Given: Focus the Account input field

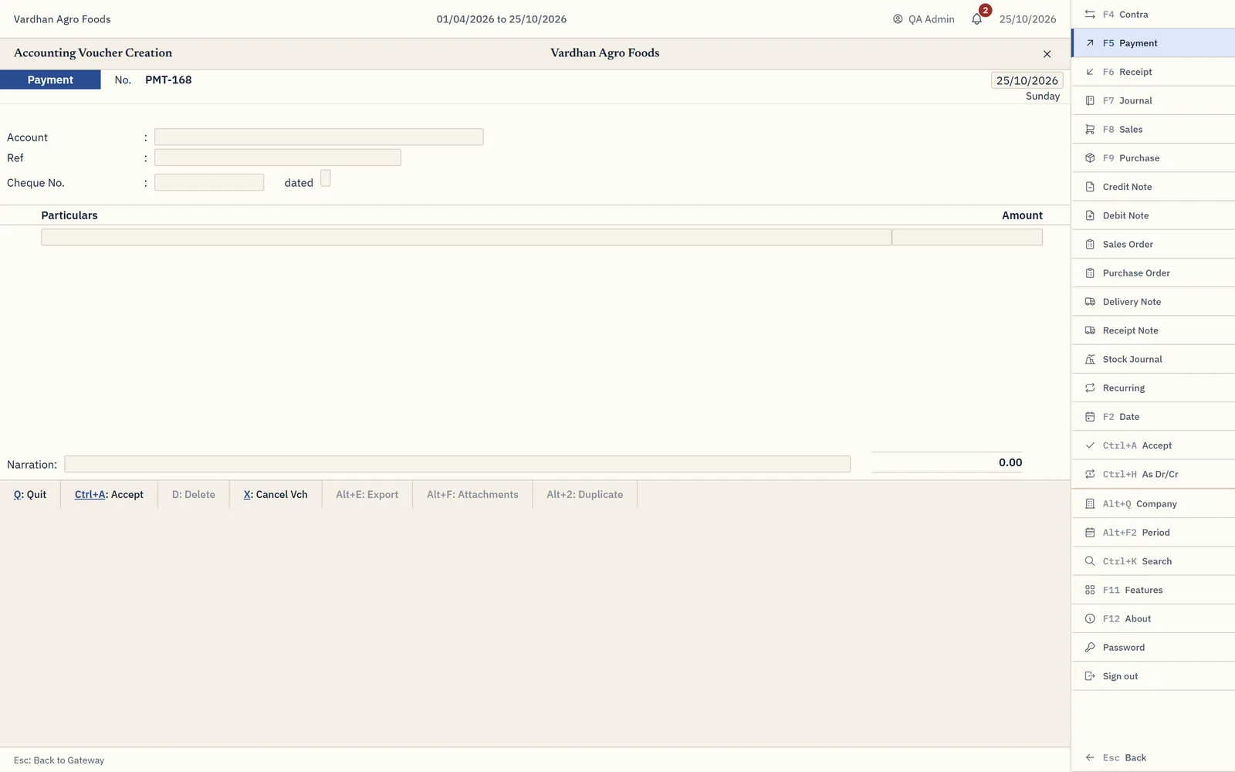Looking at the screenshot, I should (x=319, y=137).
